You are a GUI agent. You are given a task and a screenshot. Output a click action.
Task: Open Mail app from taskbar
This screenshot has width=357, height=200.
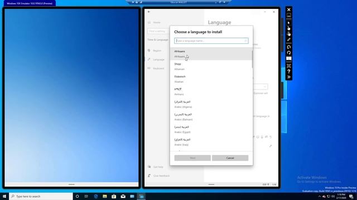pyautogui.click(x=123, y=196)
